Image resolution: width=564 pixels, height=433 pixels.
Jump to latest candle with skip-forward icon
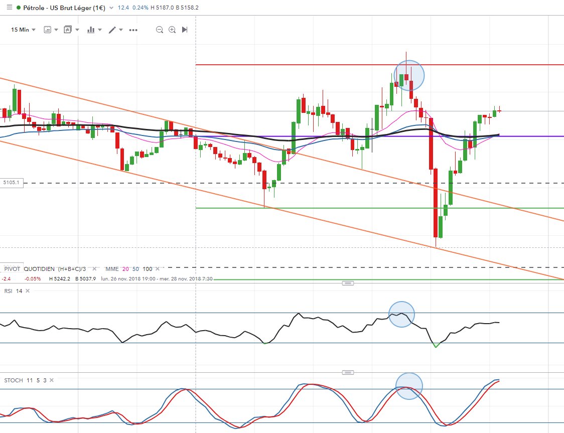point(185,30)
